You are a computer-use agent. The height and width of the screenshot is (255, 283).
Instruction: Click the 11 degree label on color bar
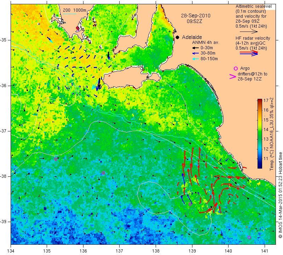coord(266,159)
